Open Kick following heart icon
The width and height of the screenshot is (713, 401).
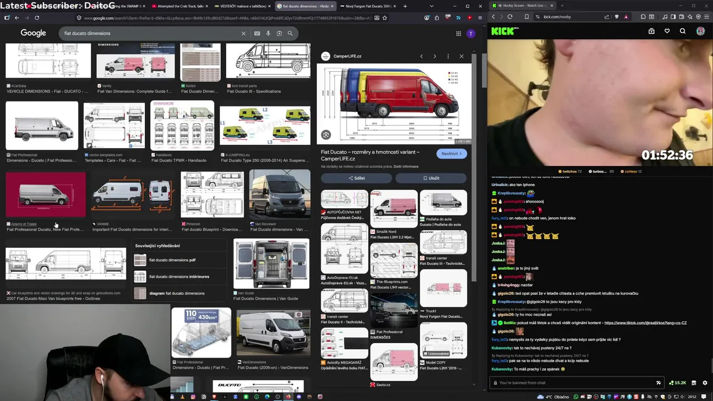[x=667, y=31]
